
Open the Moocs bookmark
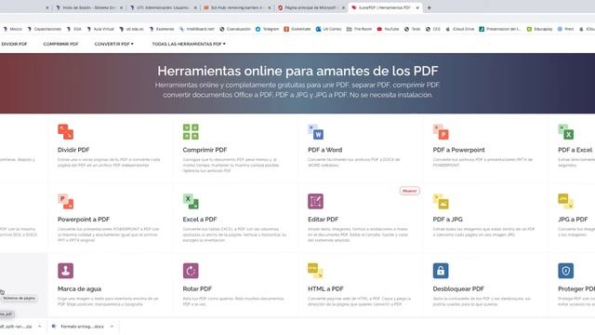click(12, 29)
